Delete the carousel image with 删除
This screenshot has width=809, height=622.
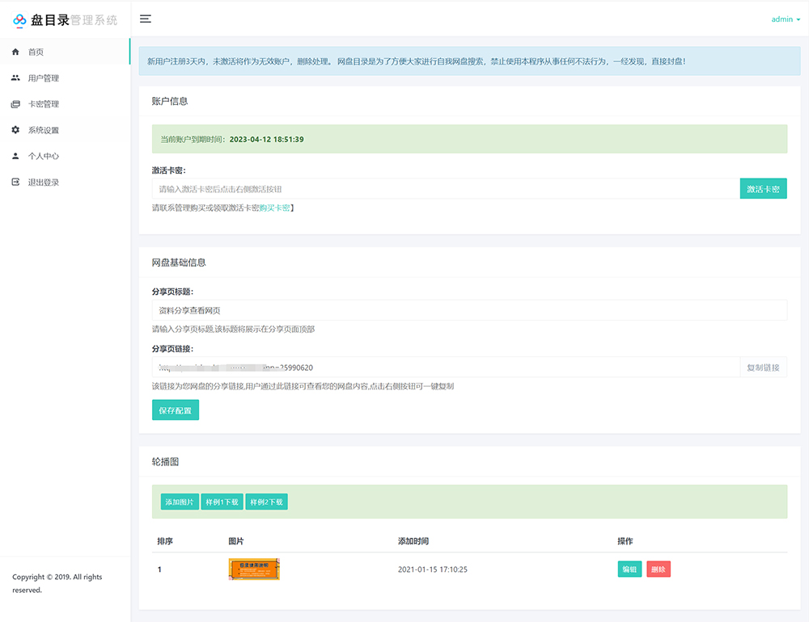coord(658,569)
